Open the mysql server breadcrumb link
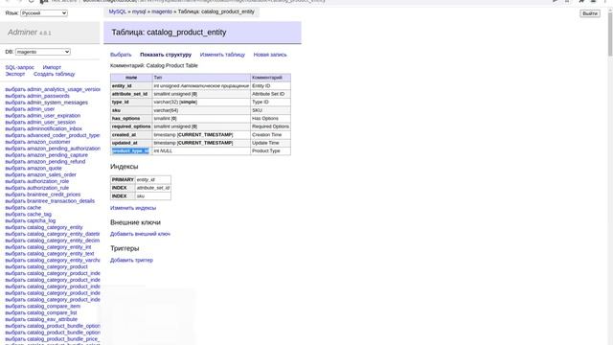 [139, 11]
